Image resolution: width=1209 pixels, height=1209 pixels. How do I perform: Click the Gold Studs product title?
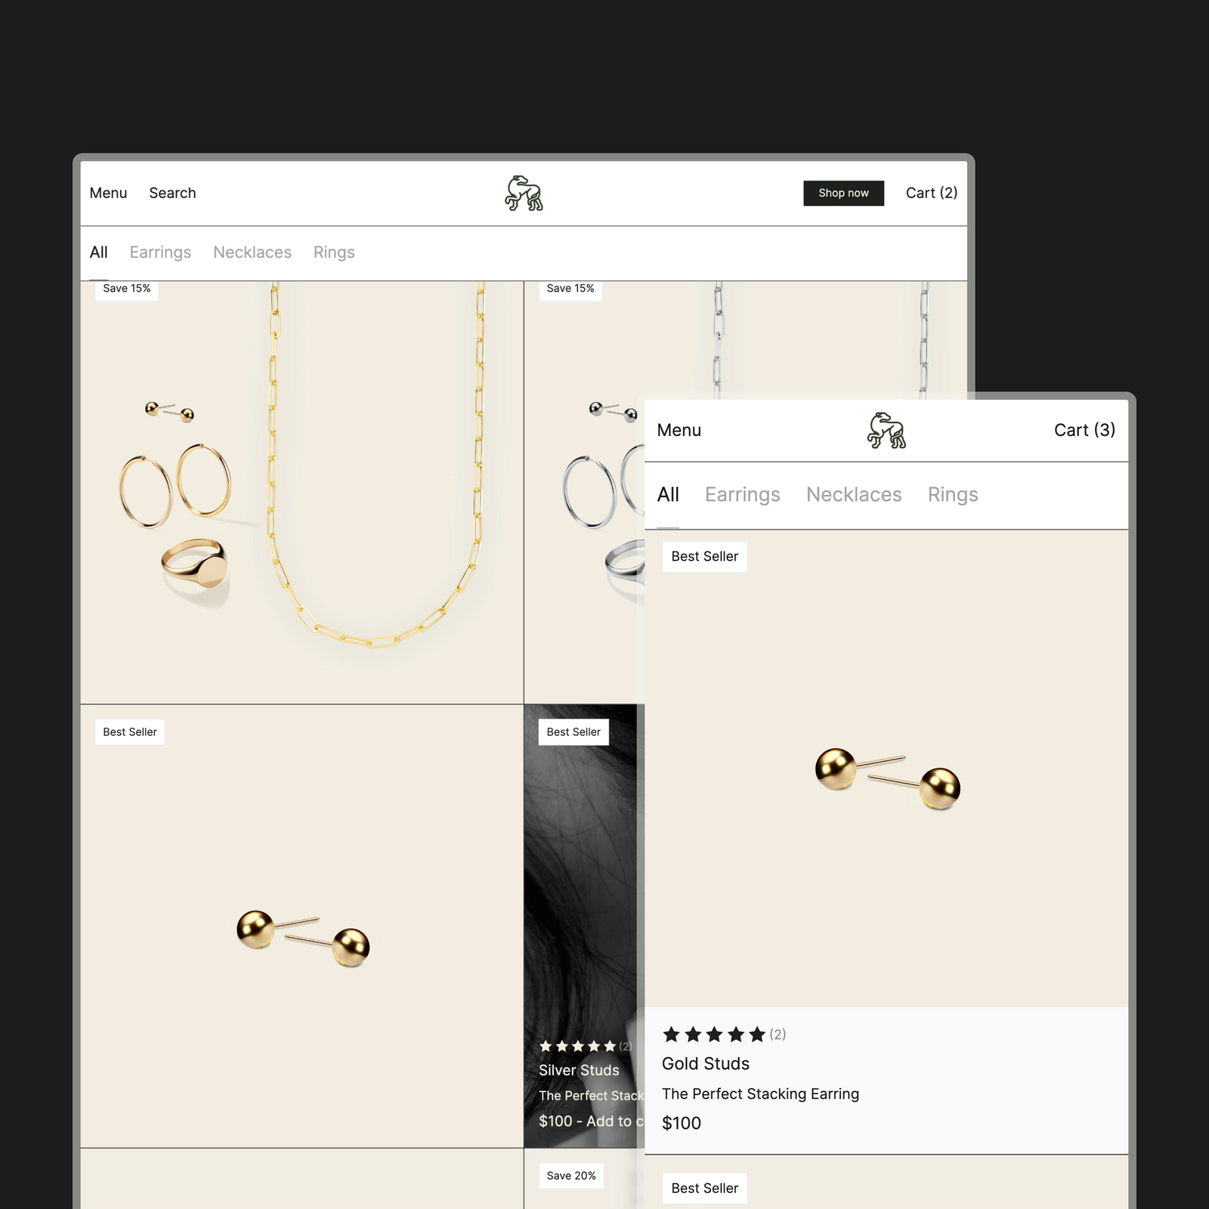706,1064
